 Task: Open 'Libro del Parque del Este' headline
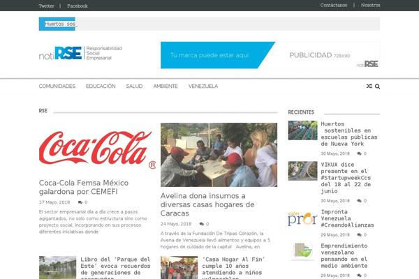coord(115,268)
